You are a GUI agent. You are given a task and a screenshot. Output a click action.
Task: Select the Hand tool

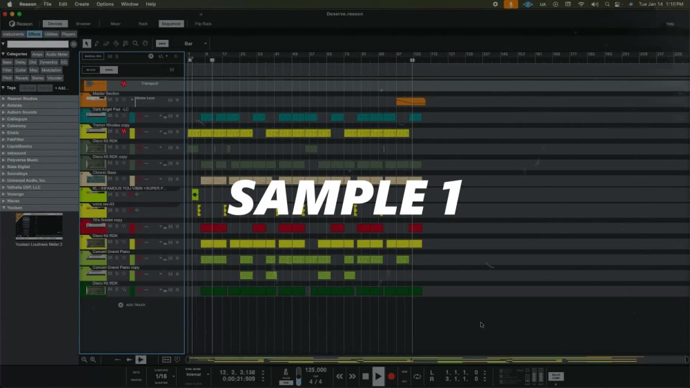click(x=145, y=43)
